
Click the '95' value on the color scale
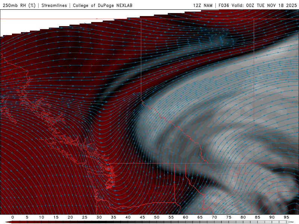[x=286, y=217]
